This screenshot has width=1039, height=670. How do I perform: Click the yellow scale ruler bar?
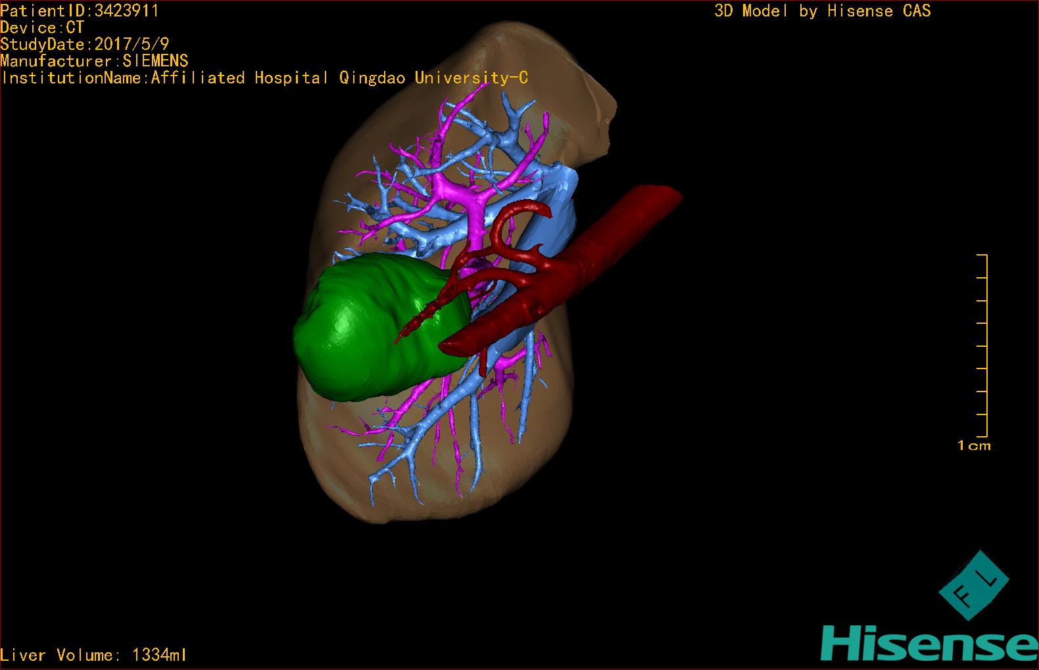point(985,345)
